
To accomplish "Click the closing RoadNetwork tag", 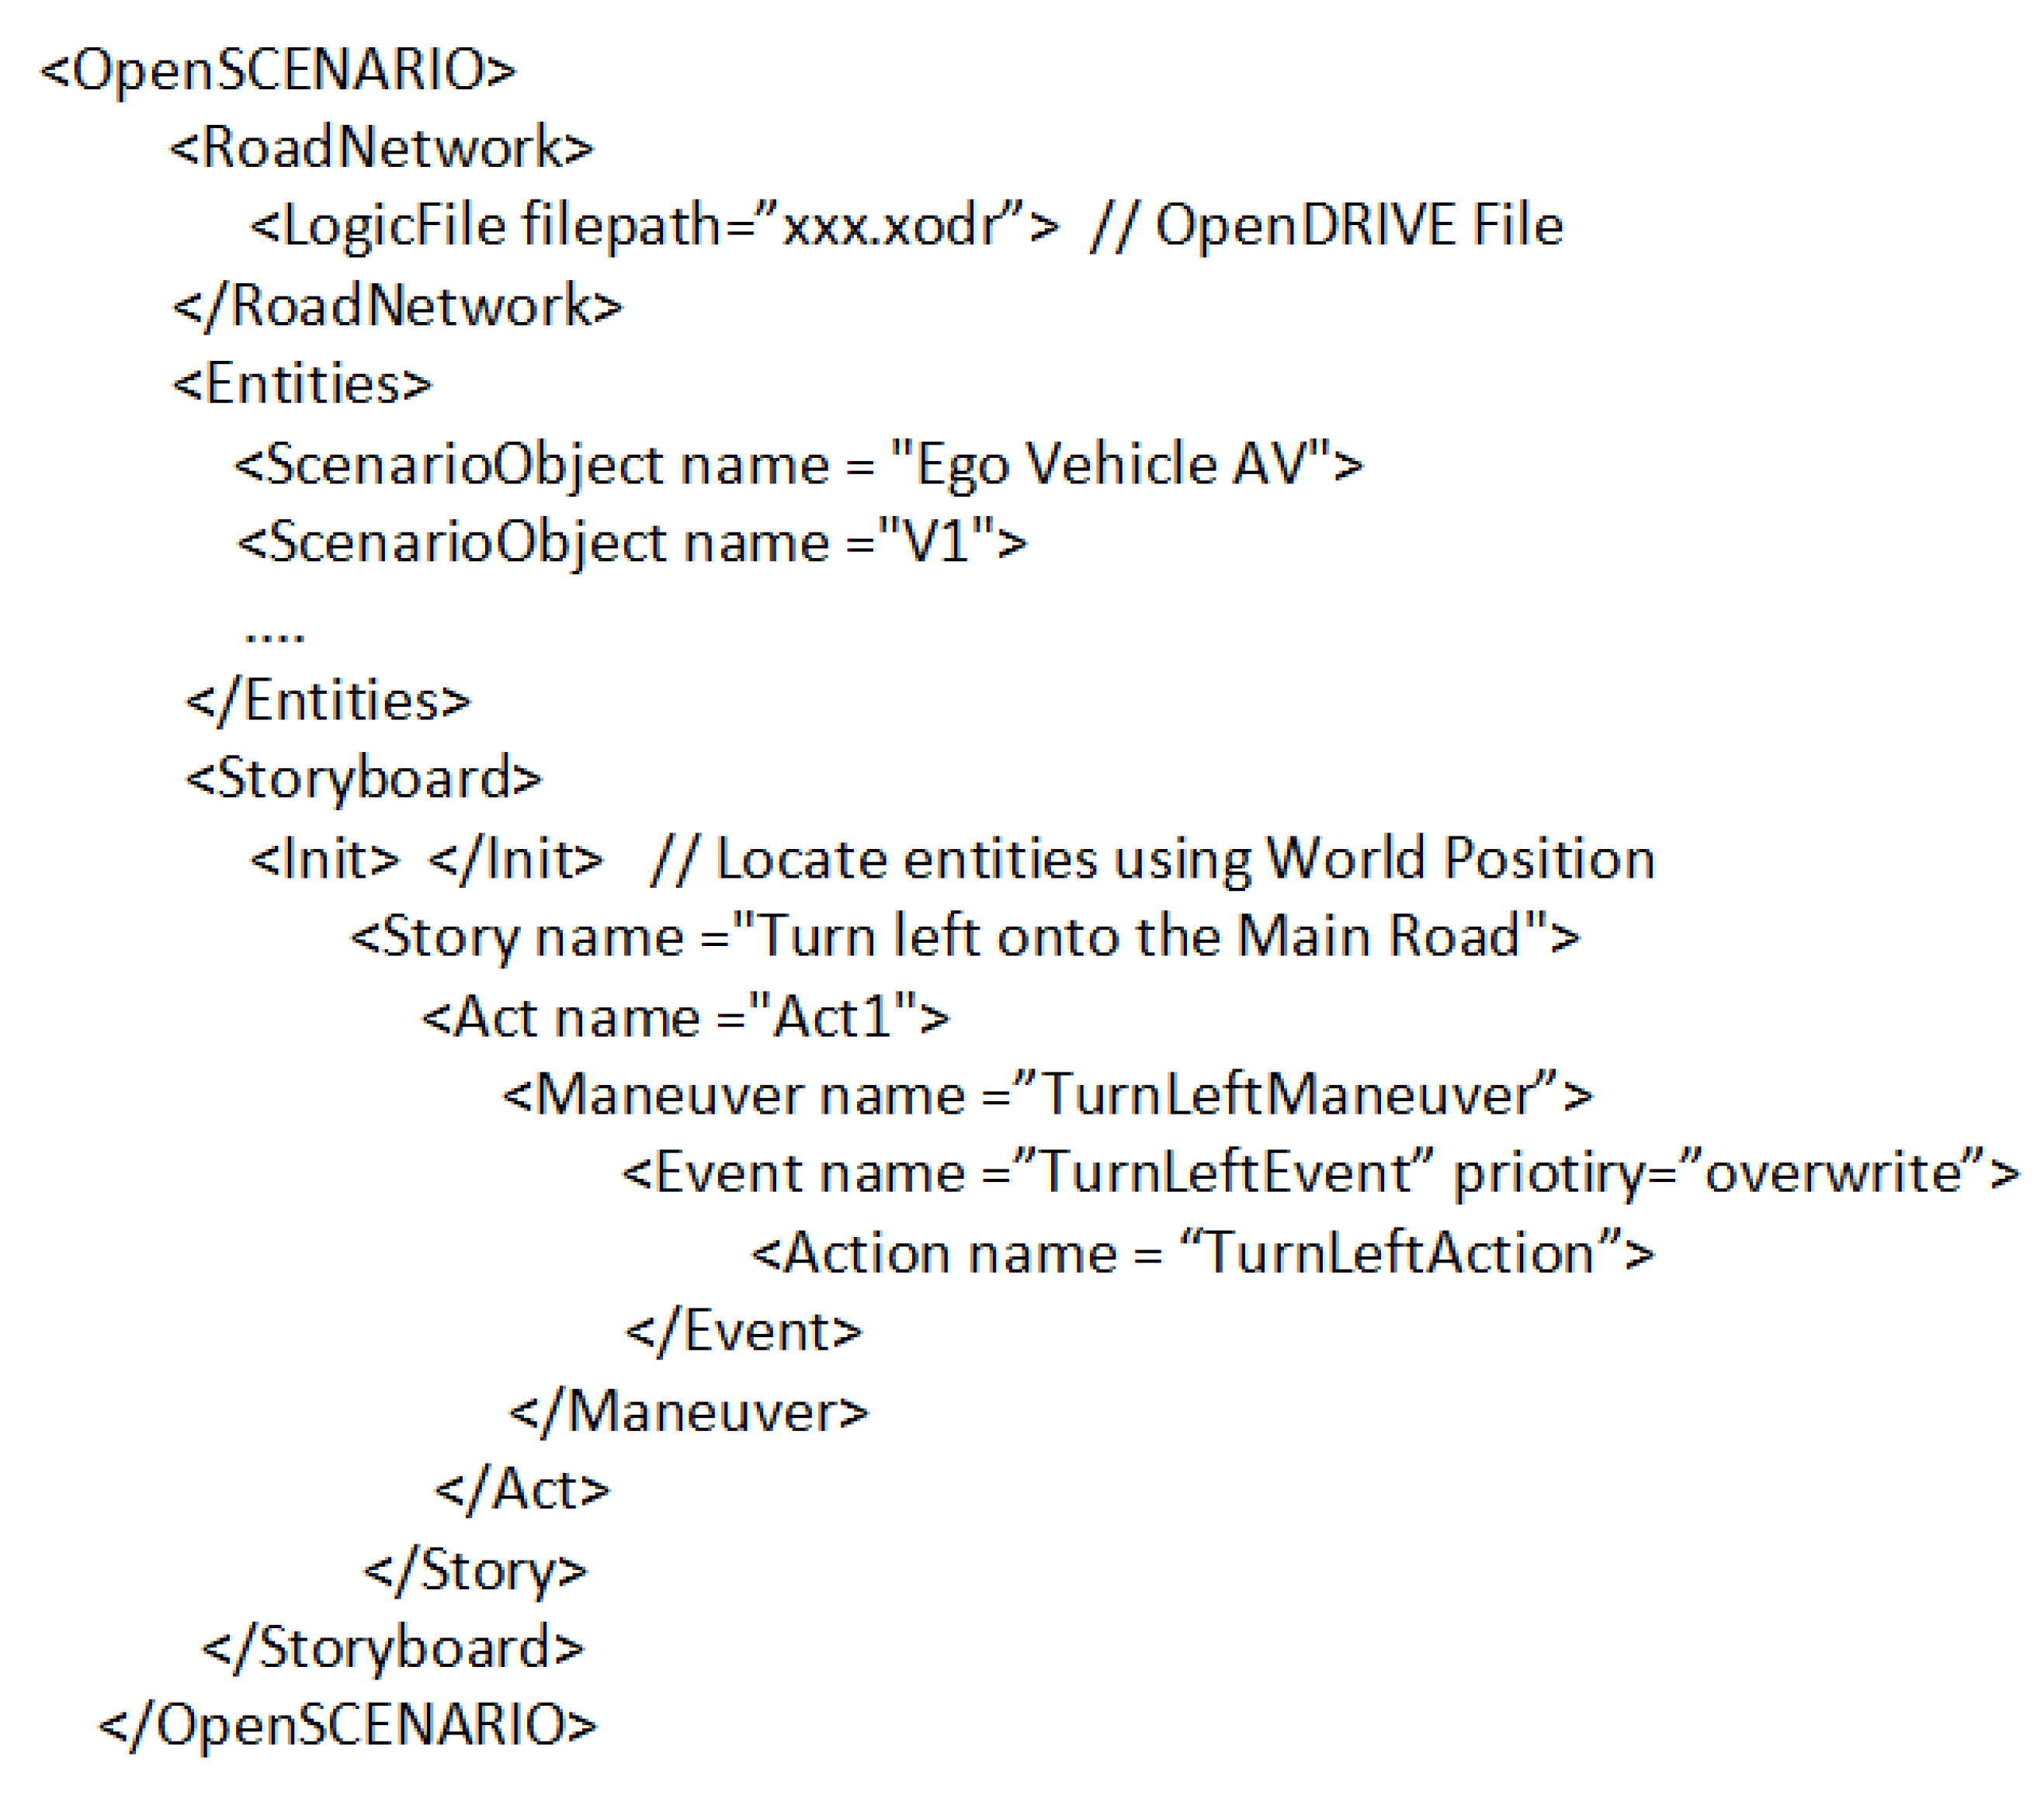I will 397,305.
